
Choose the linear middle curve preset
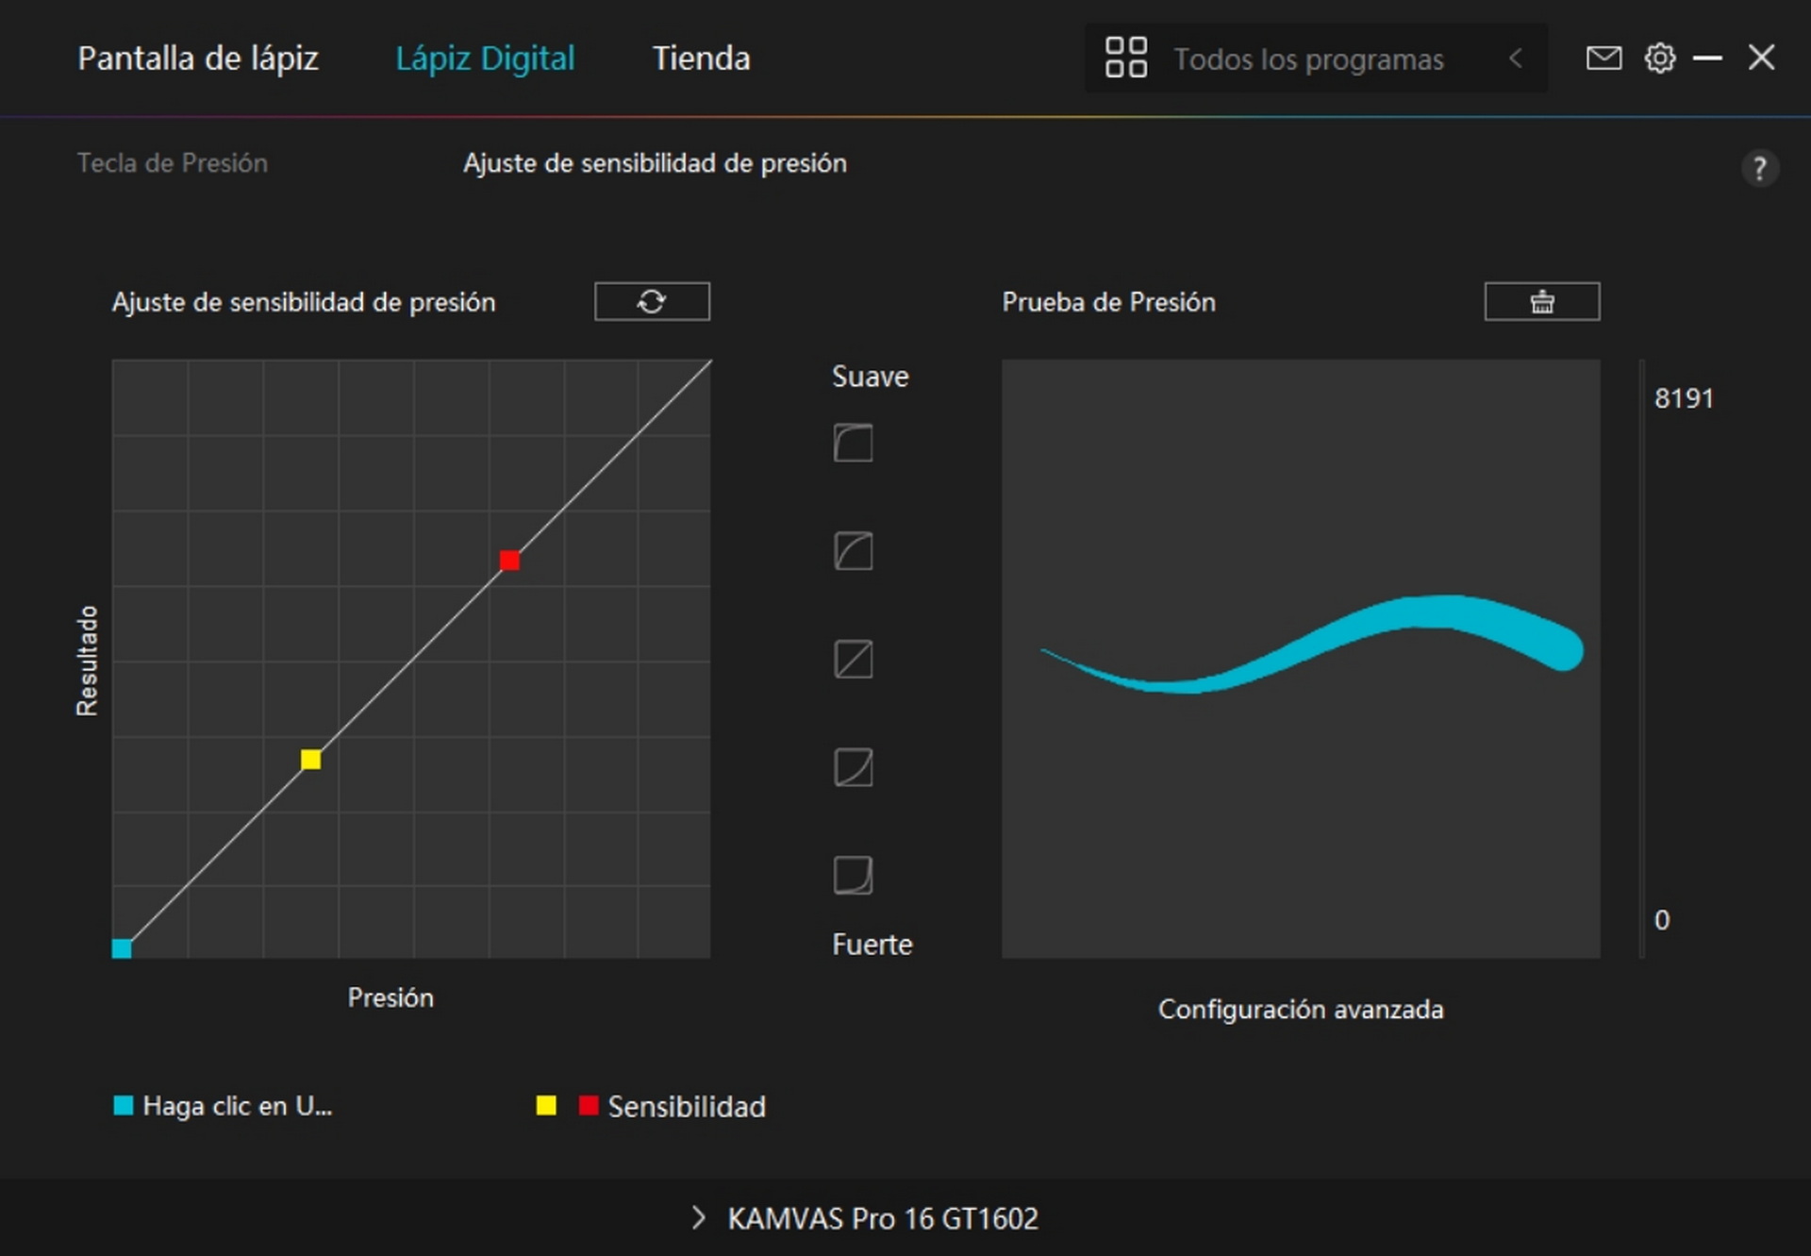853,659
